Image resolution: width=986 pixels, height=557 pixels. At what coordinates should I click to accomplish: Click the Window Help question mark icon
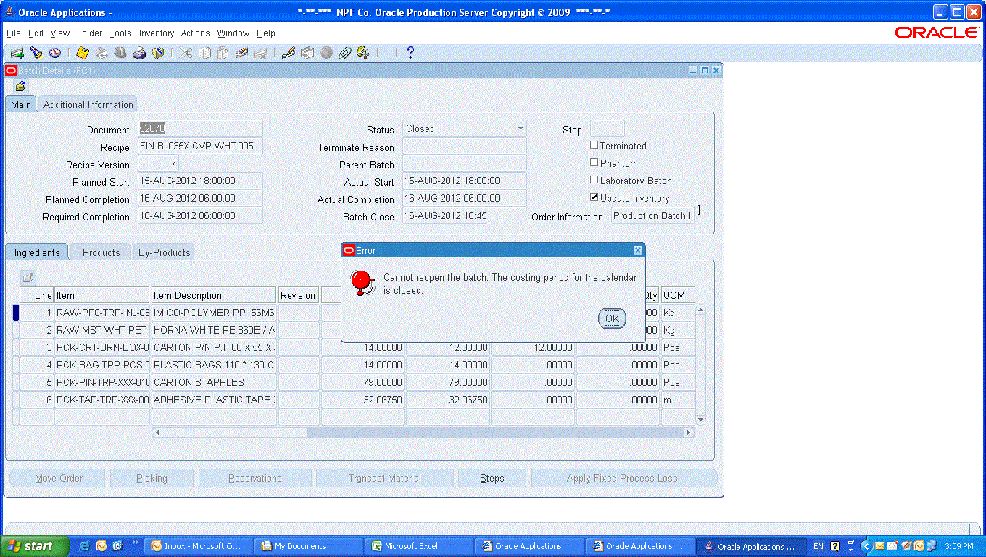tap(410, 53)
